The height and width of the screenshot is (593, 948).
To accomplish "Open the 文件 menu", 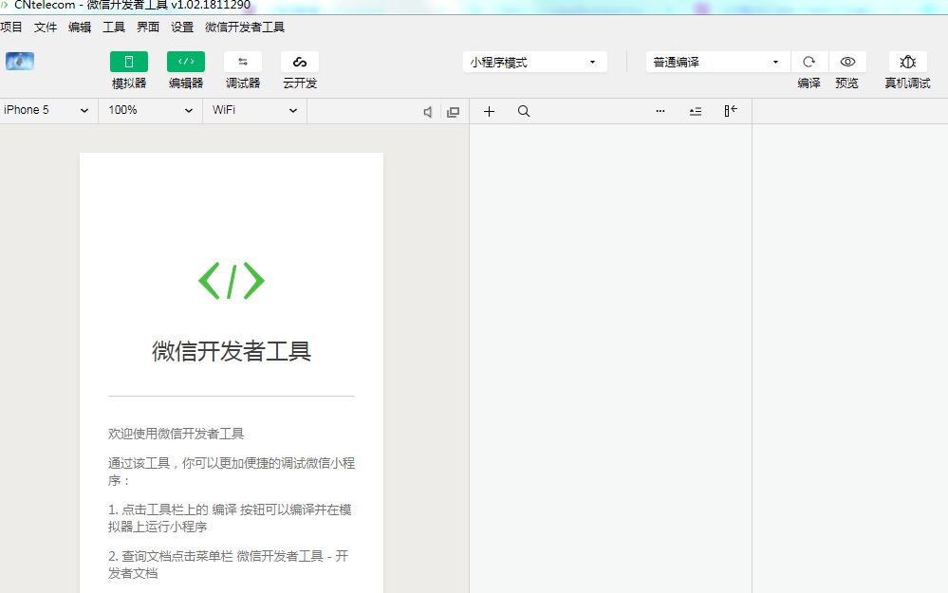I will (x=46, y=28).
